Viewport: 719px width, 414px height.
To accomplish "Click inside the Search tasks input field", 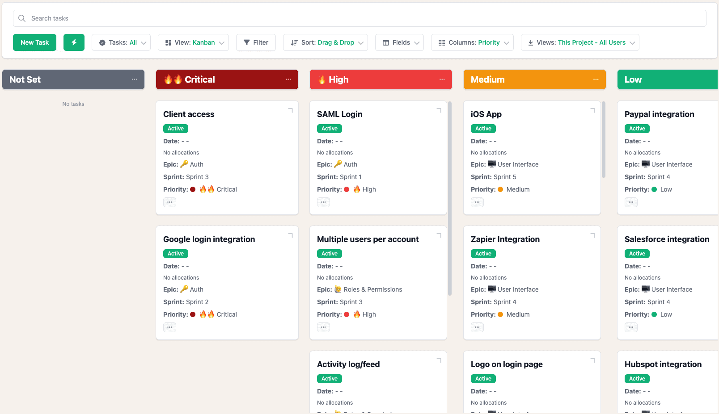I will [179, 18].
